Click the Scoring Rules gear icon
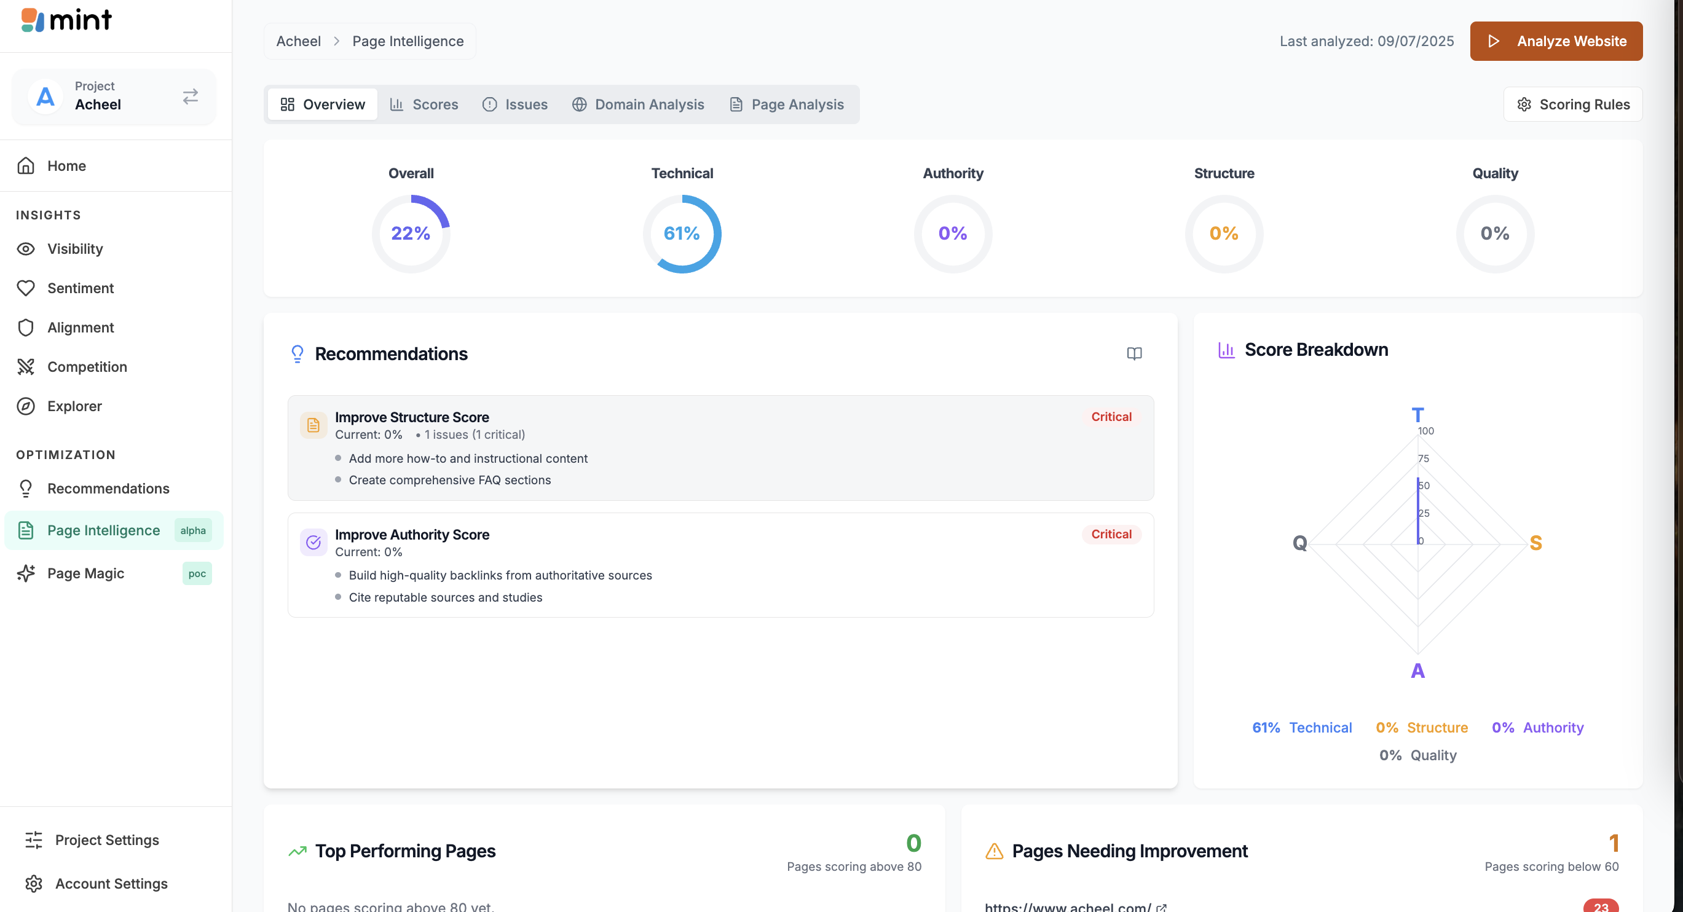The width and height of the screenshot is (1683, 912). (x=1524, y=104)
